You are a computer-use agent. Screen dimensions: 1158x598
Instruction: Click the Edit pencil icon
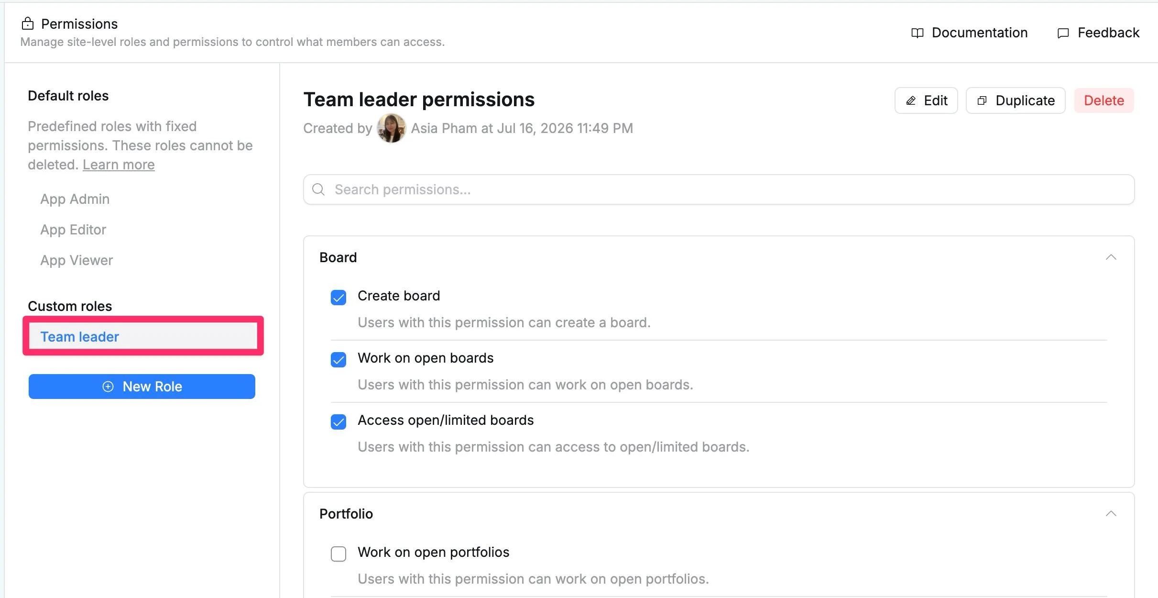911,100
